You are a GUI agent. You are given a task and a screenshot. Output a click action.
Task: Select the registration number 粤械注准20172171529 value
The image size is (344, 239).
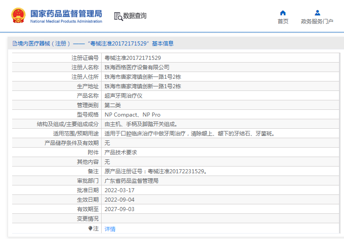point(133,58)
